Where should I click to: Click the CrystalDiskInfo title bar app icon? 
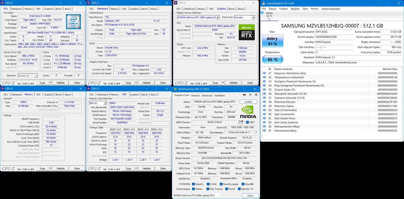pyautogui.click(x=263, y=3)
